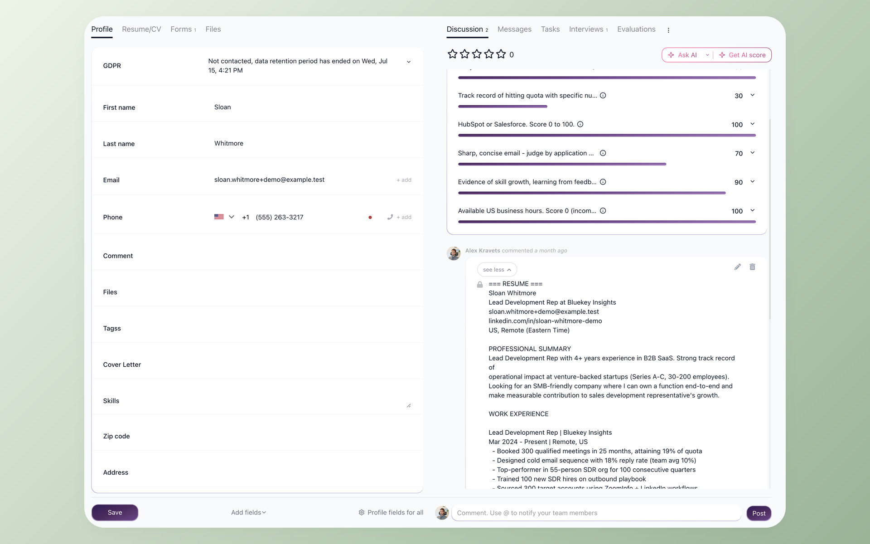Click the lock icon beside the resume comment
Viewport: 870px width, 544px height.
(x=480, y=285)
